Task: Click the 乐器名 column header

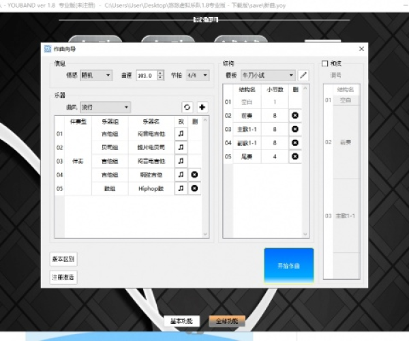Action: 151,121
